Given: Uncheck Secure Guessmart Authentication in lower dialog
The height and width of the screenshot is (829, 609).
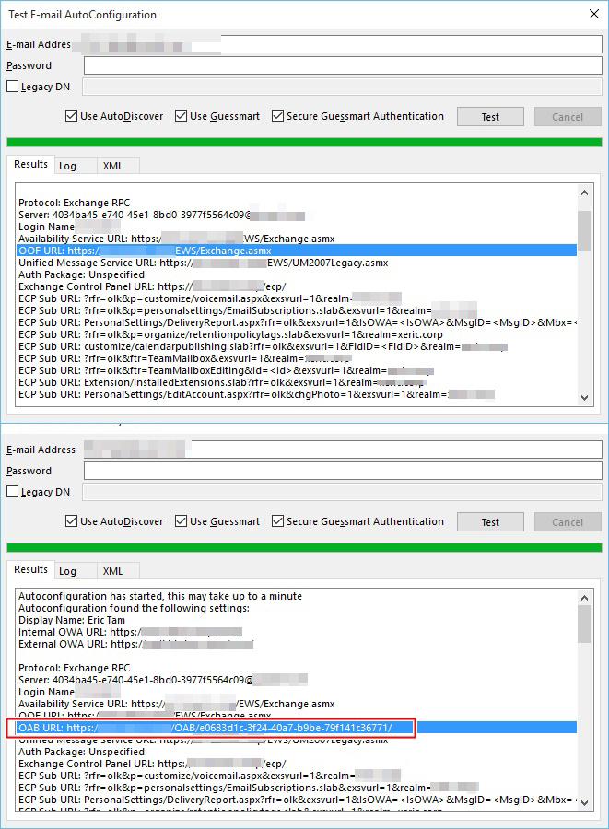Looking at the screenshot, I should pyautogui.click(x=278, y=521).
